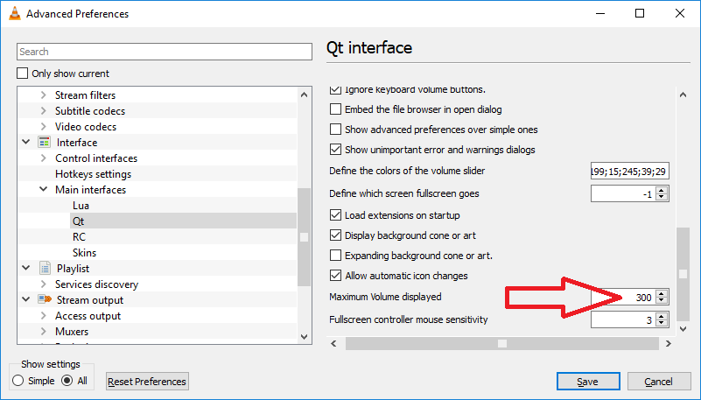701x400 pixels.
Task: Click the Reset Preferences button
Action: (147, 382)
